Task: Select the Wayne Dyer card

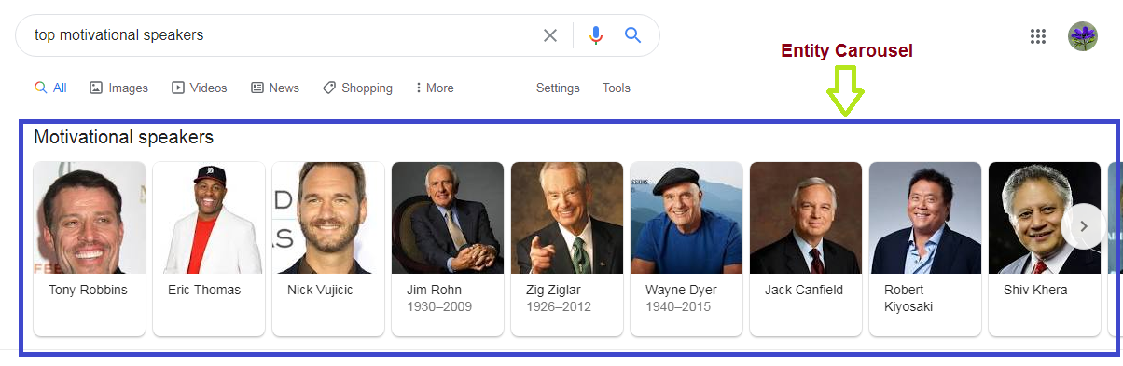Action: [686, 249]
